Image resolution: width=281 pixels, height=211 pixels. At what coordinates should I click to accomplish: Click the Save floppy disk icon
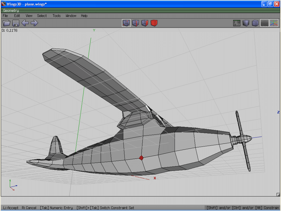click(x=16, y=23)
